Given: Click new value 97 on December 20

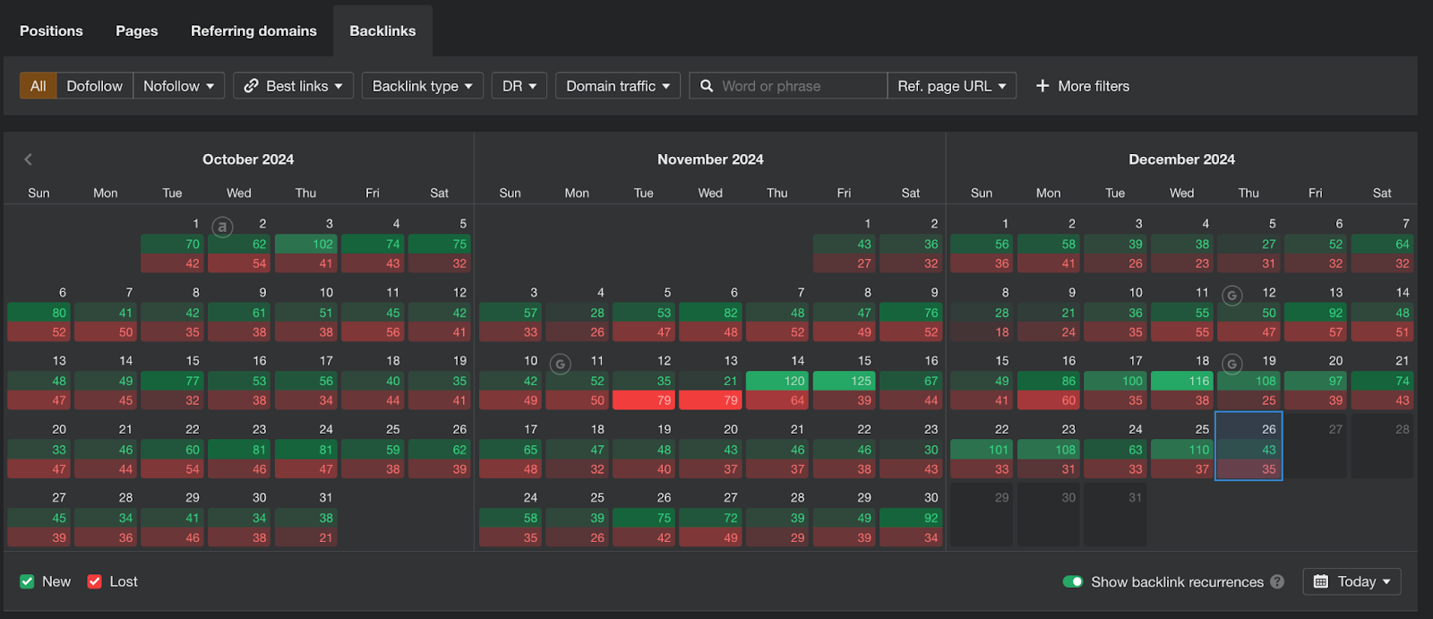Looking at the screenshot, I should 1316,381.
